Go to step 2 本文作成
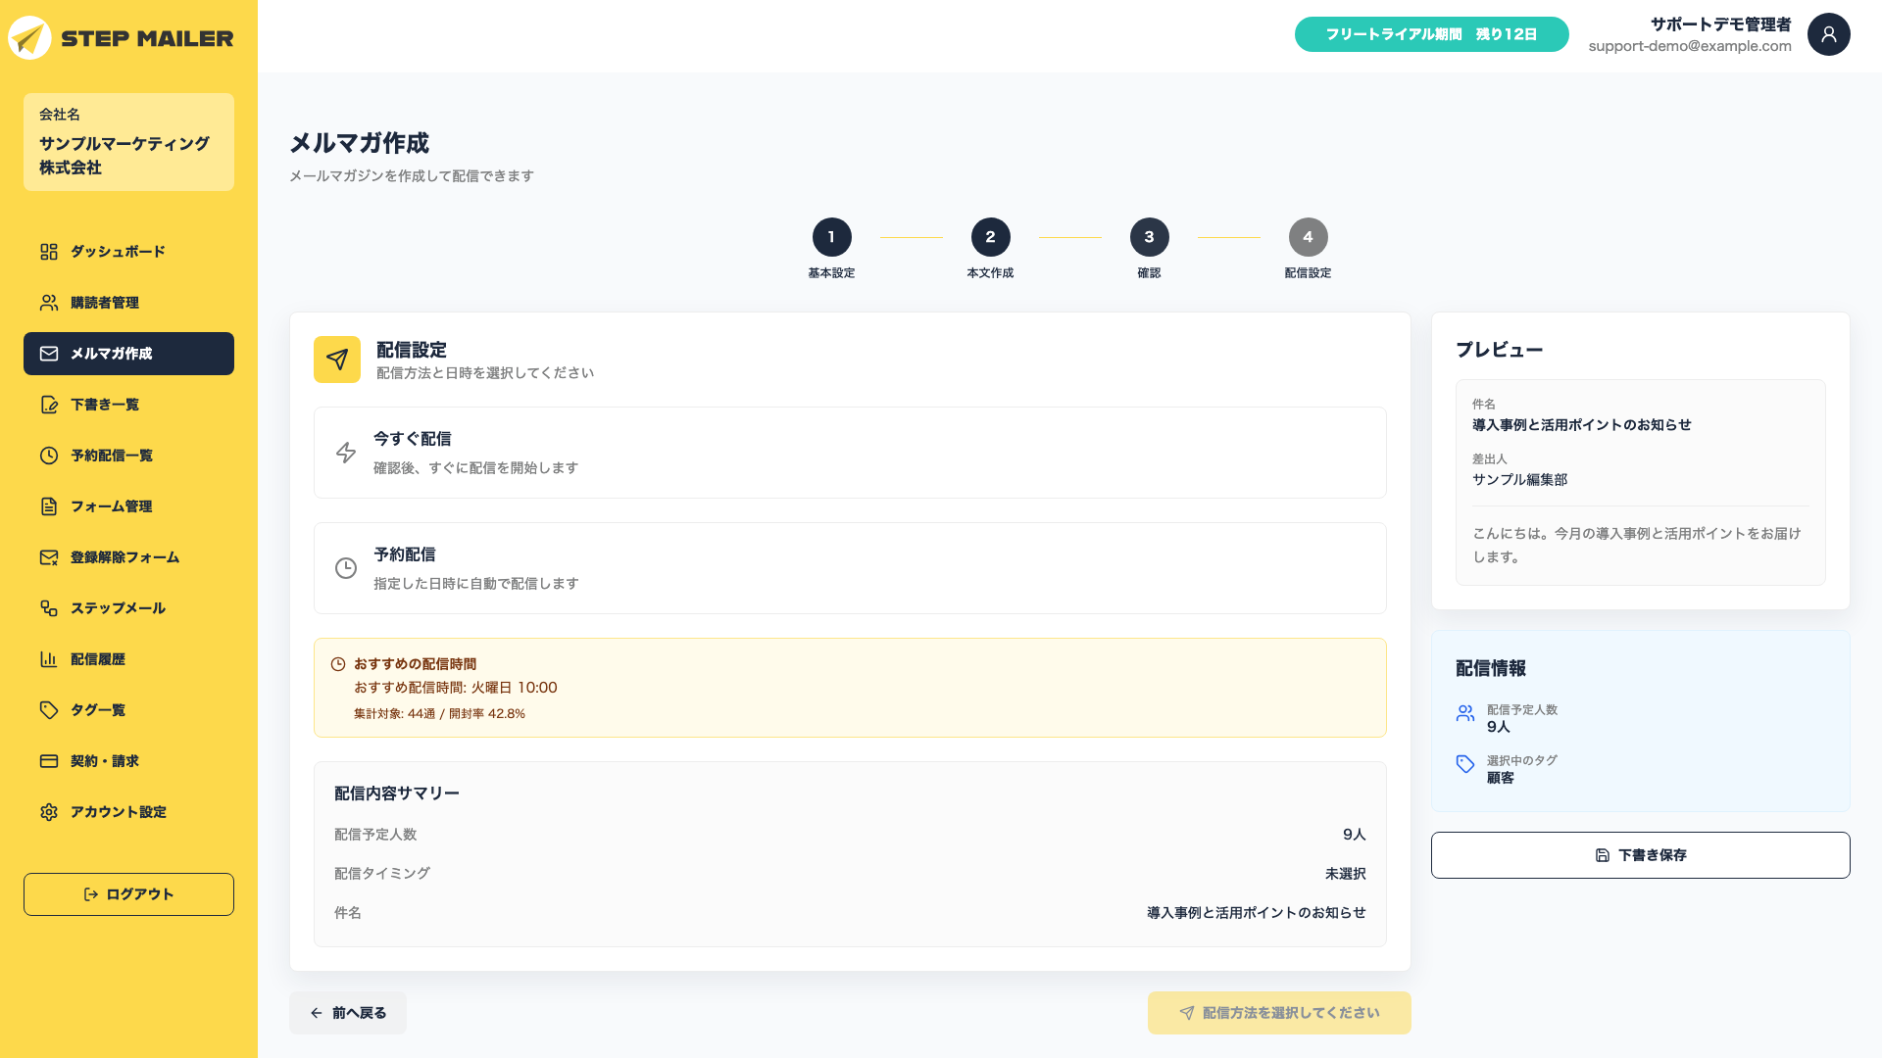The width and height of the screenshot is (1882, 1058). point(990,237)
